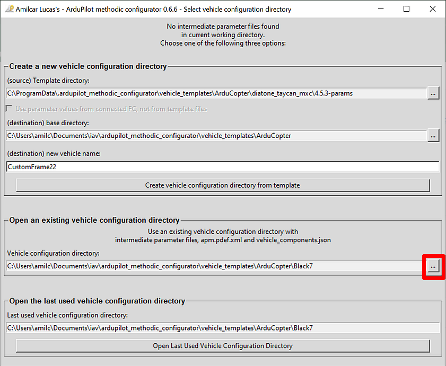Viewport: 446px width, 366px height.
Task: Click the last used configuration directory field
Action: point(223,328)
